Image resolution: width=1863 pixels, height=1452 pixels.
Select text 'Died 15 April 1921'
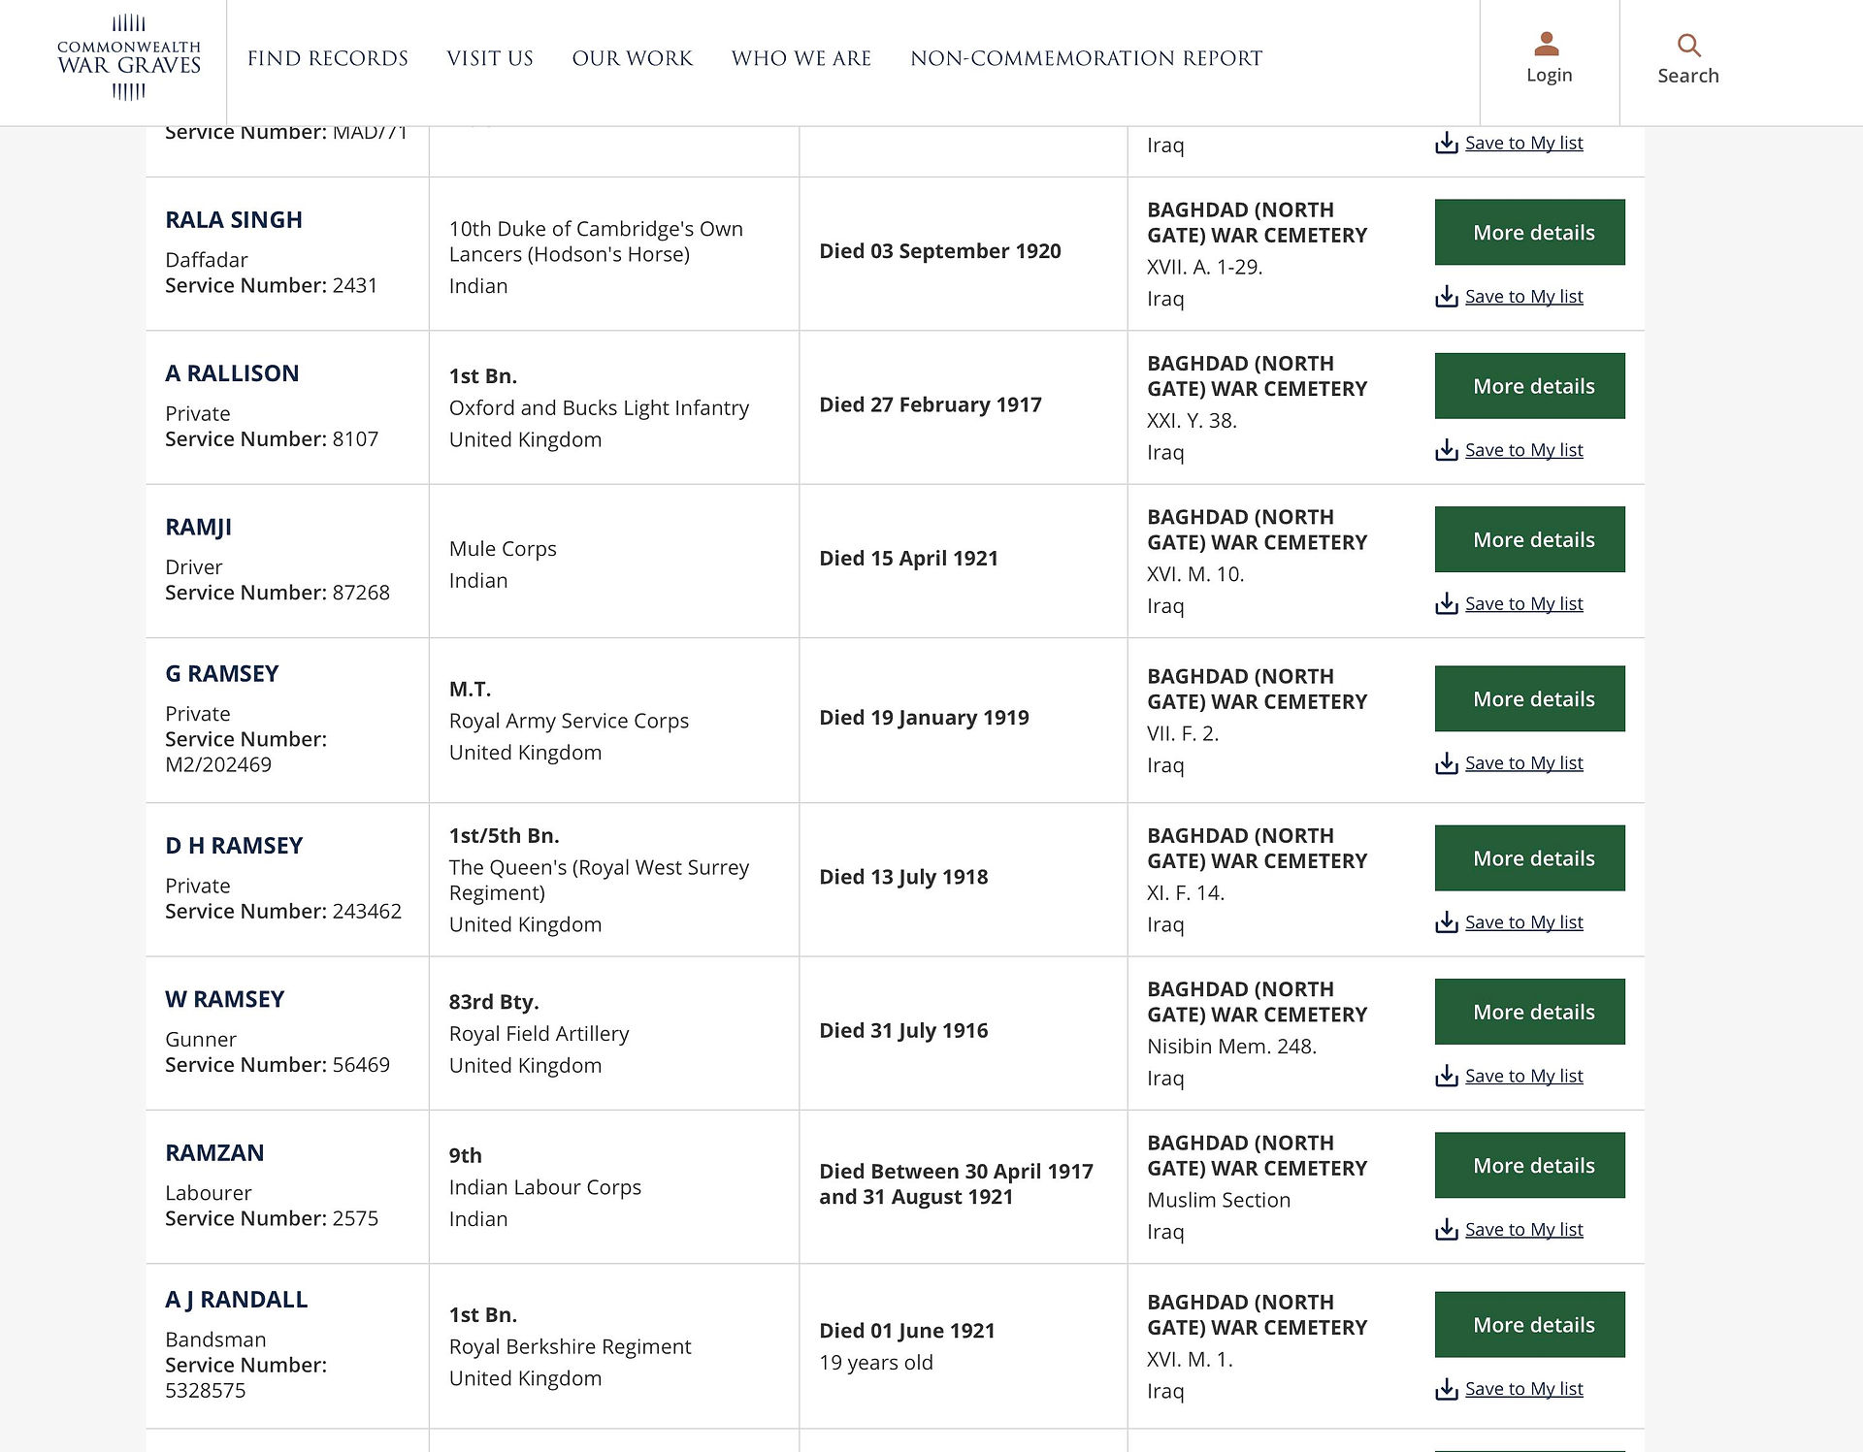909,559
